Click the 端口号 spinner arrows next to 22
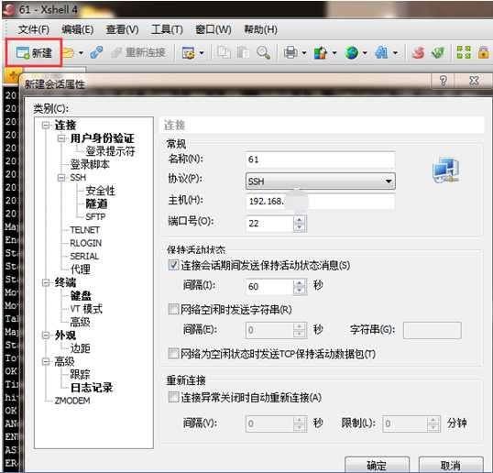493x473 pixels. click(x=300, y=224)
